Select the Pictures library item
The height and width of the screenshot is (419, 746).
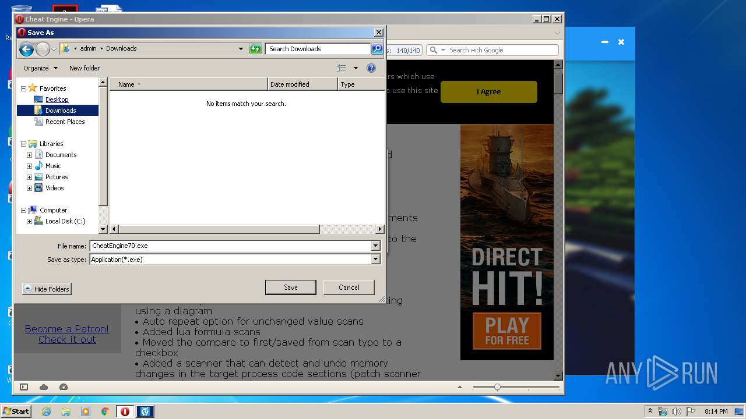[x=57, y=177]
